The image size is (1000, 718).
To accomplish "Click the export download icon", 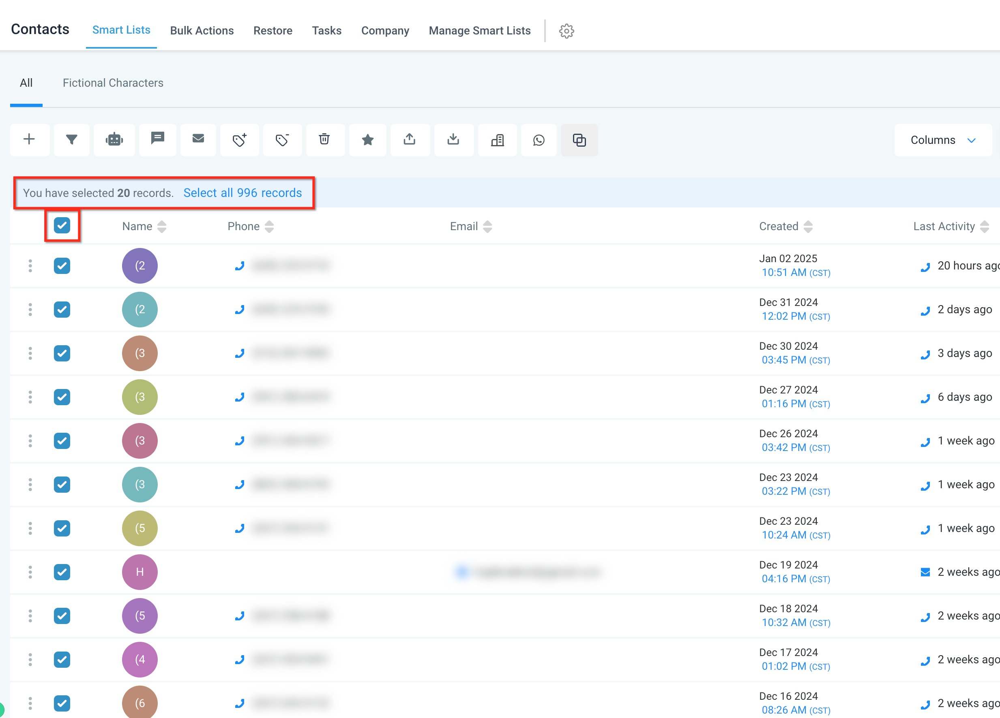I will pyautogui.click(x=453, y=140).
